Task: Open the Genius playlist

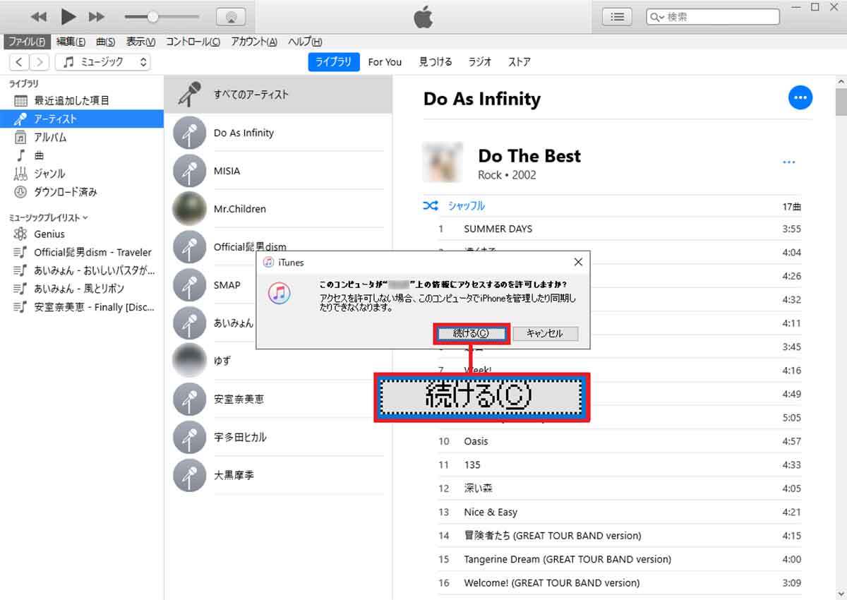Action: pos(82,234)
